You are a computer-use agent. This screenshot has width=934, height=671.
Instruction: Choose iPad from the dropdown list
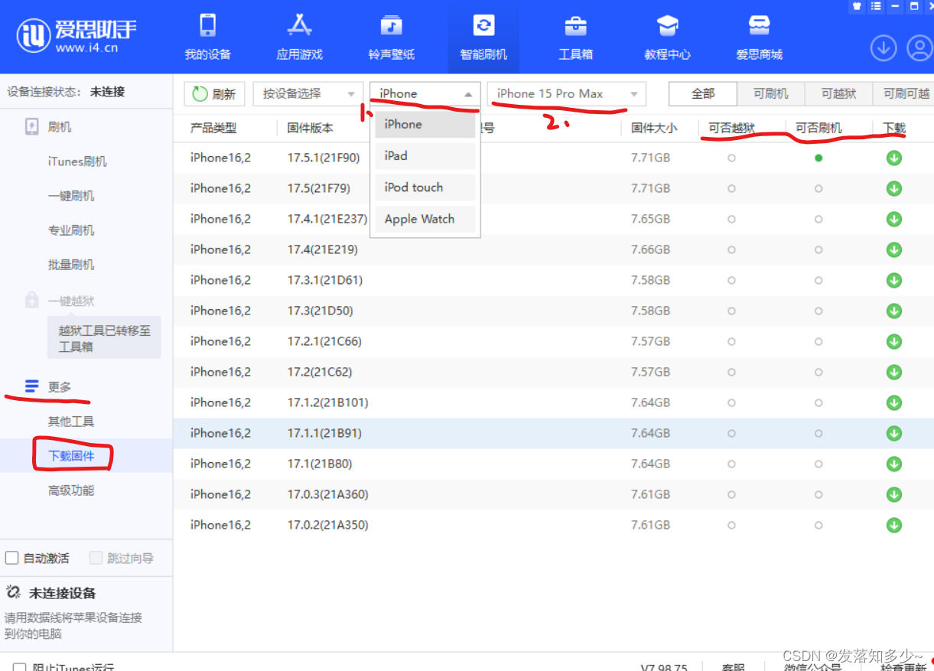tap(425, 155)
